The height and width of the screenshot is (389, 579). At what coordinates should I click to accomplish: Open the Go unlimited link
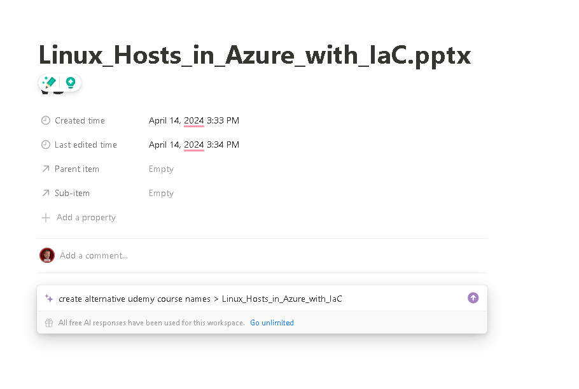tap(272, 323)
